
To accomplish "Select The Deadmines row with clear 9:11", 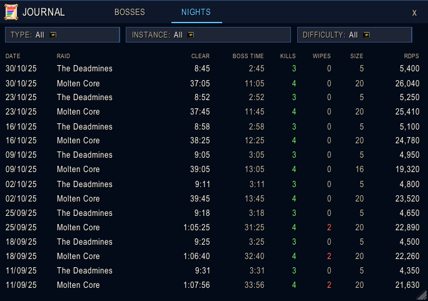I will click(x=212, y=184).
